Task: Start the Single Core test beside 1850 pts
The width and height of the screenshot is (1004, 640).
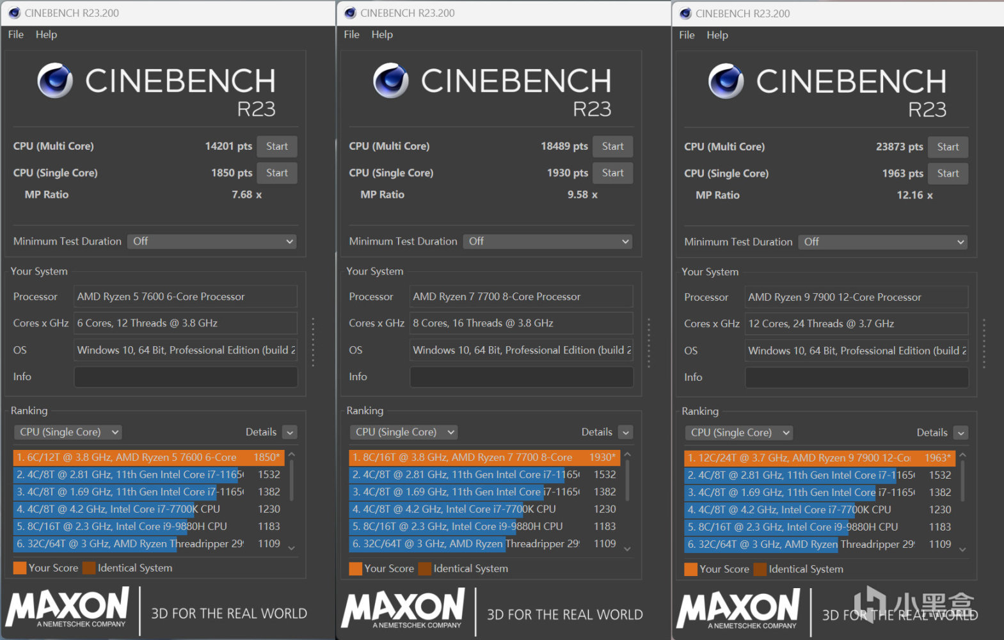Action: pyautogui.click(x=277, y=173)
